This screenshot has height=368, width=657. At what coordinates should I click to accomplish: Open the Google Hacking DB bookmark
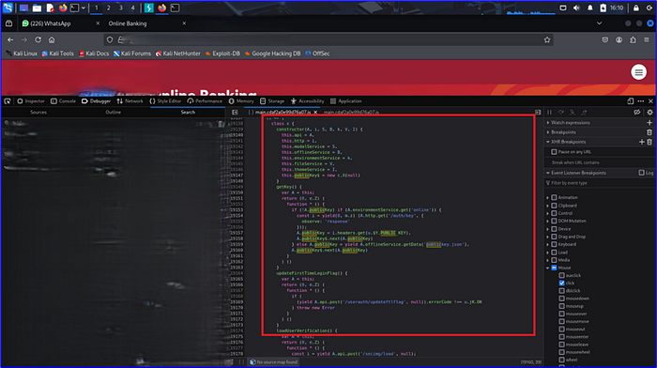click(273, 54)
